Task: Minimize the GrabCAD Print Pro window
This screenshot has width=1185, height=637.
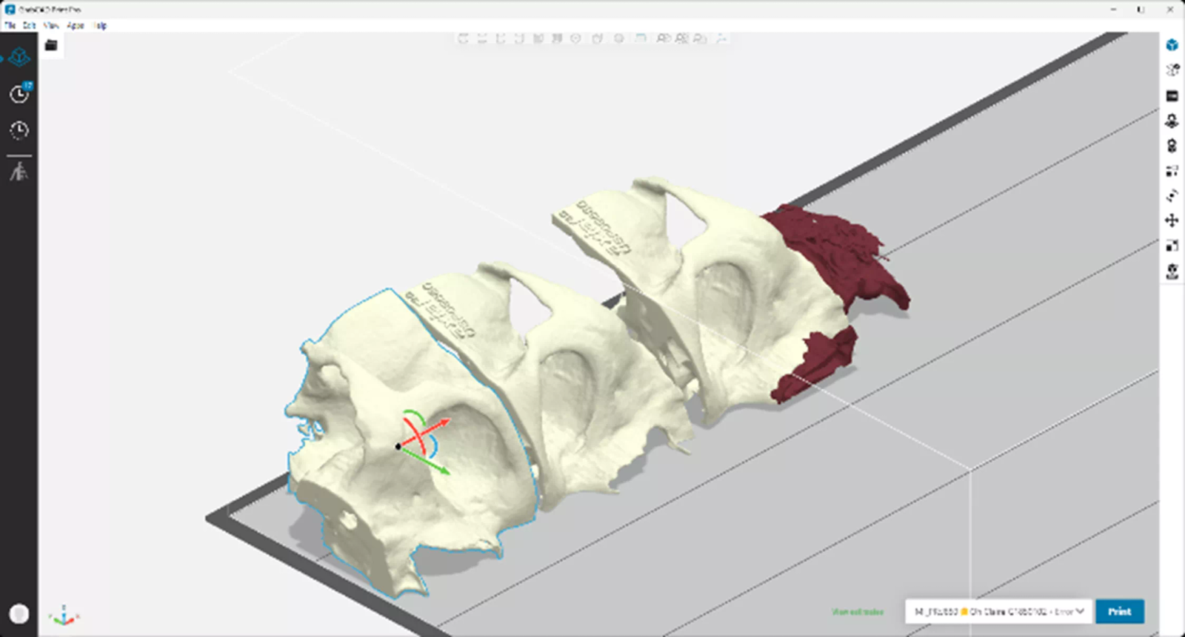Action: tap(1113, 10)
